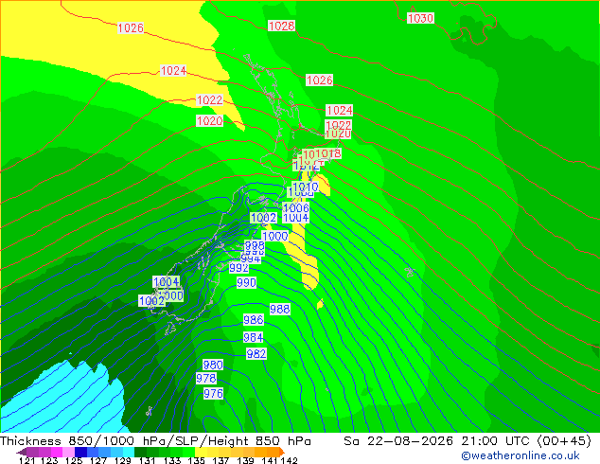Viewport: 600px width, 464px height.
Task: Select the 978 contour label
Action: [206, 378]
